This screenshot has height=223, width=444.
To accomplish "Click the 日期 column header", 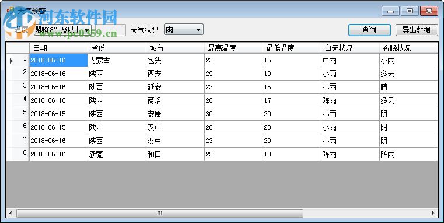I will pyautogui.click(x=58, y=48).
